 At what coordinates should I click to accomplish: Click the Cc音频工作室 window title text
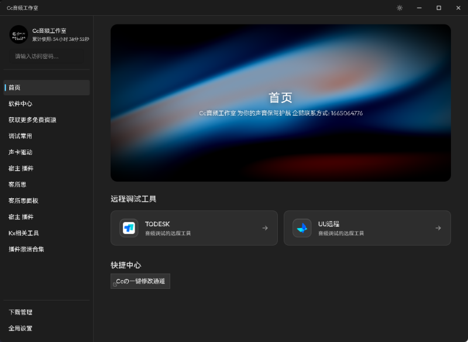click(22, 8)
